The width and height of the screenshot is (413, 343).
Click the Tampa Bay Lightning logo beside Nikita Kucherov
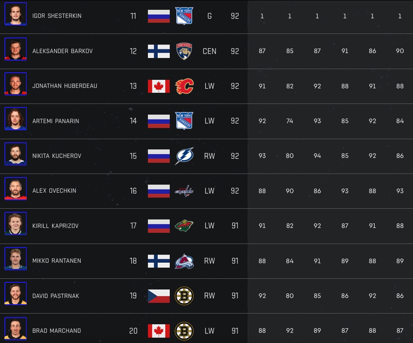[x=184, y=156]
